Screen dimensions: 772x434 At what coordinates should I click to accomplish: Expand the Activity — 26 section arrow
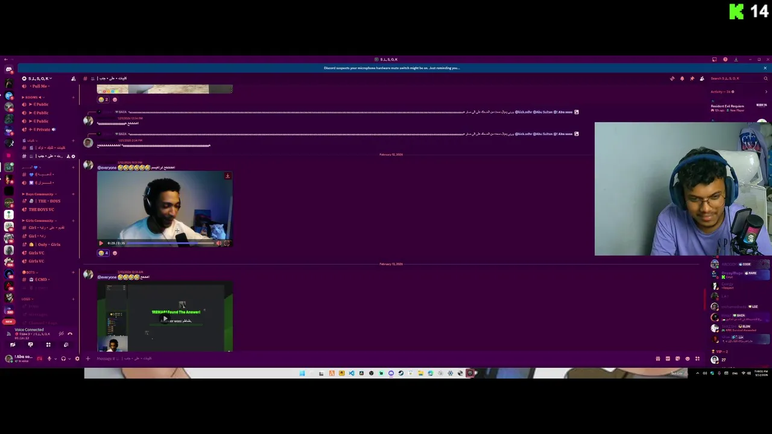tap(766, 92)
